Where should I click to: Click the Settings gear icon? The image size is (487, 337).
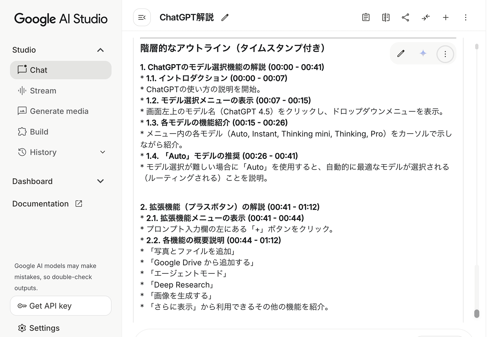pos(22,328)
